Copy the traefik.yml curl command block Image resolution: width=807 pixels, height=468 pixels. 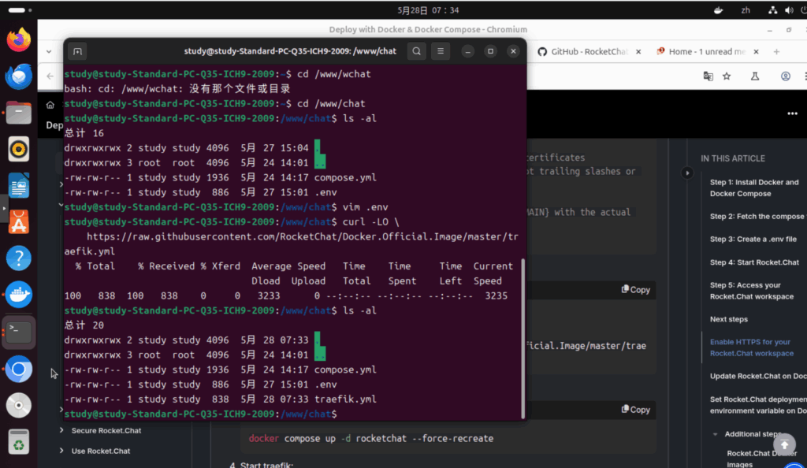636,289
